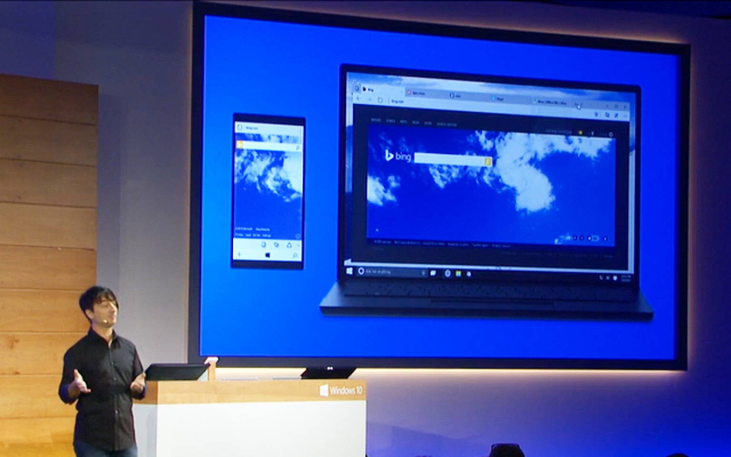Open MAPS in the Bing top navigation

[404, 122]
